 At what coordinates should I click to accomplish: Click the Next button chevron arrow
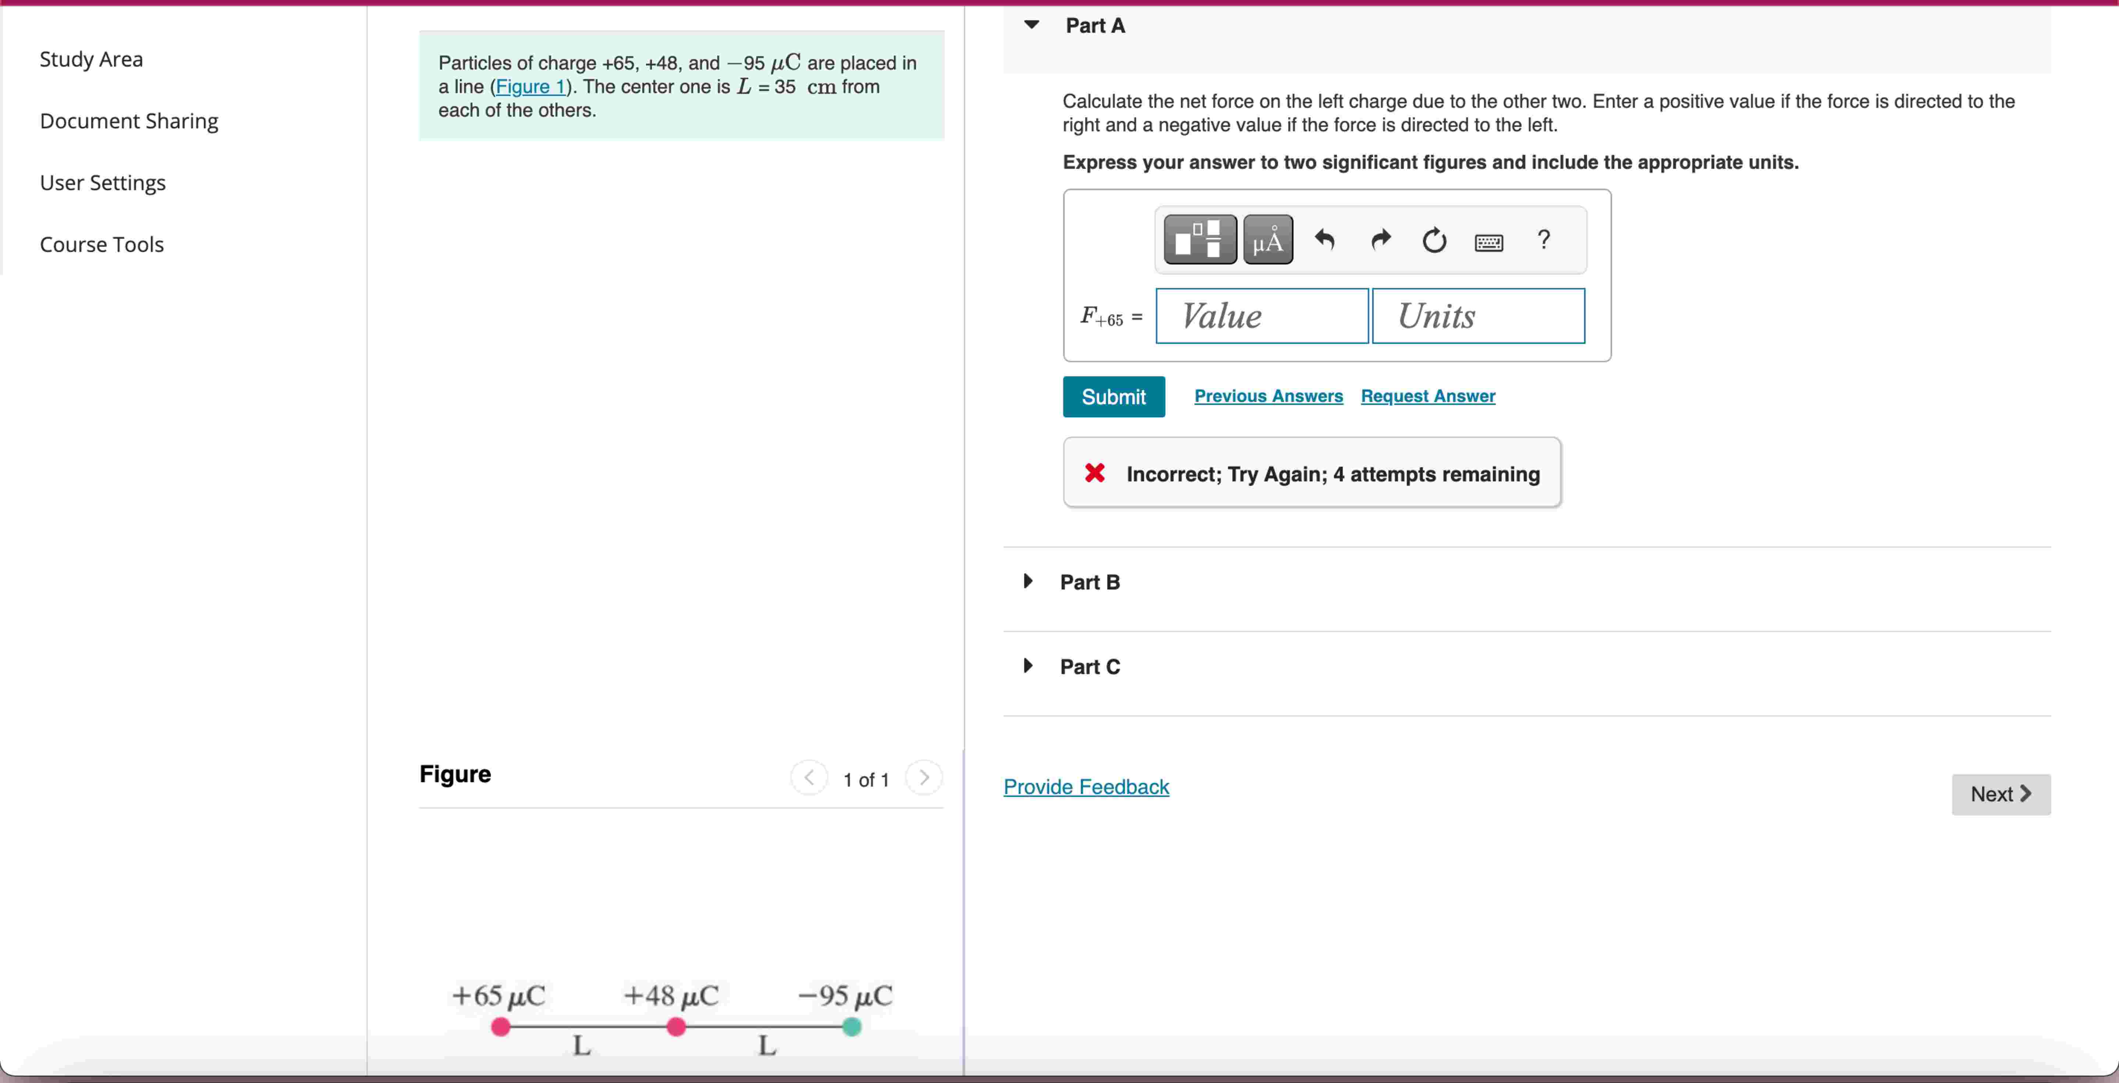[2026, 794]
